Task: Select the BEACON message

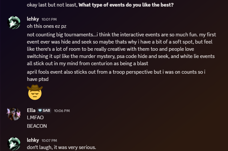Action: [x=37, y=126]
